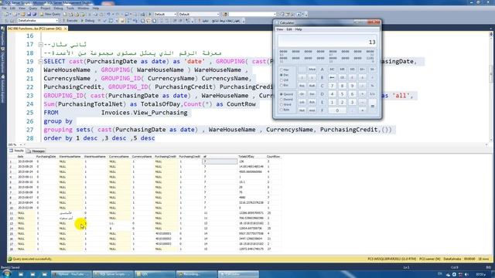Select Word radio button in Calculator
This screenshot has height=278, width=495.
tap(285, 104)
